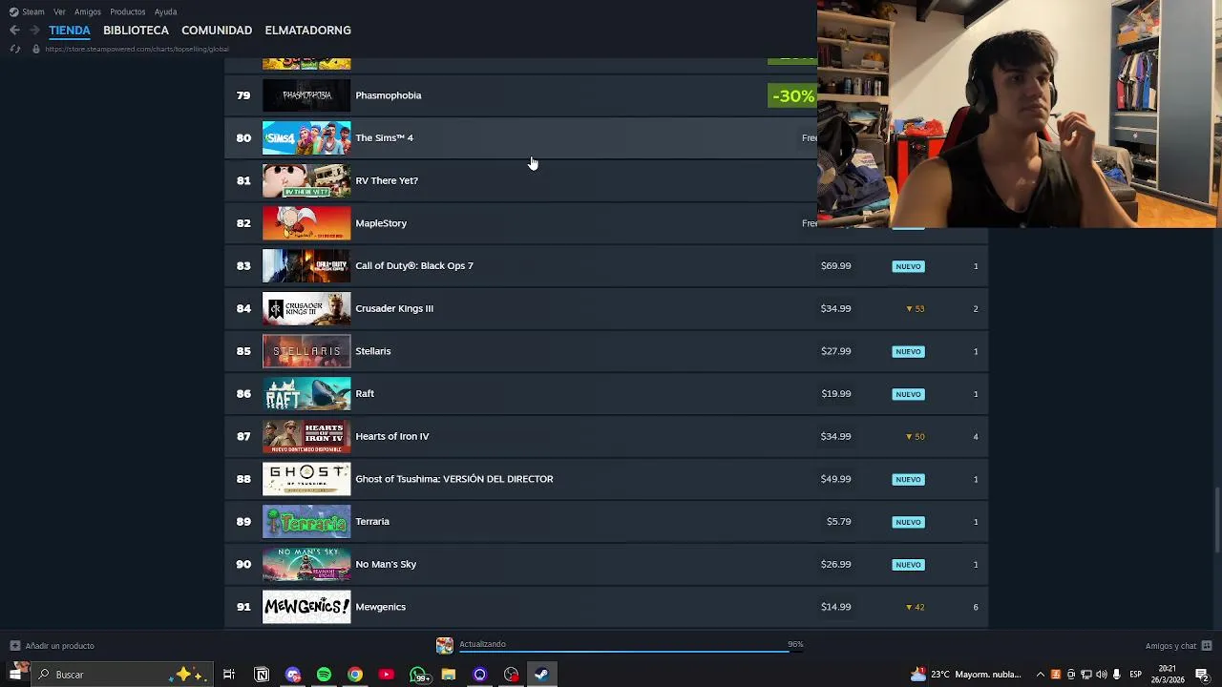Click the Steam taskbar icon
This screenshot has width=1222, height=687.
(541, 675)
